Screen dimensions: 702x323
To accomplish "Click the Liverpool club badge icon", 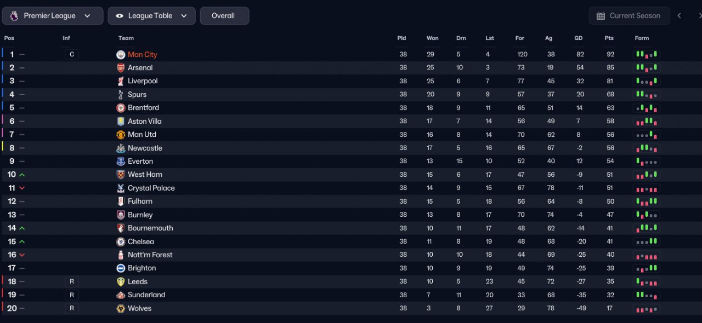I will 121,81.
